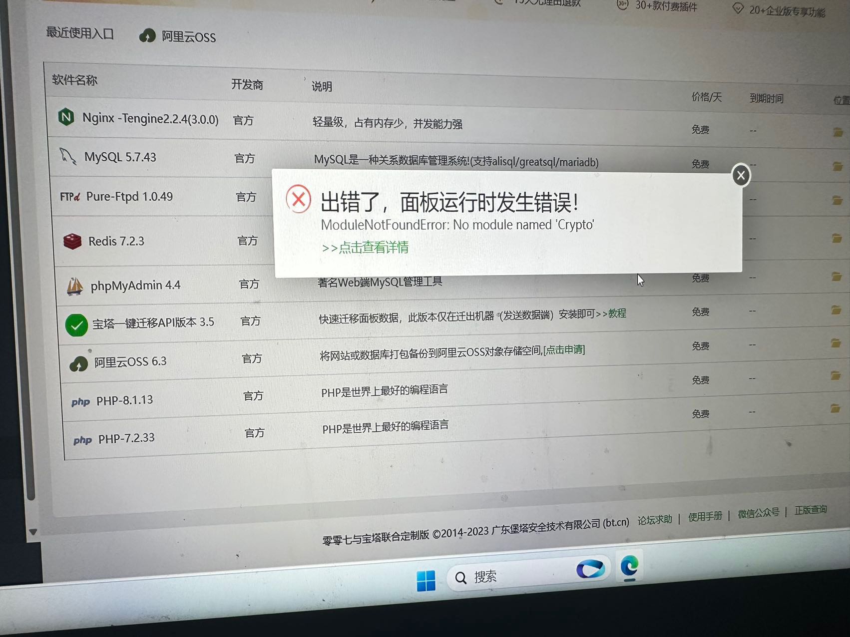Open the 论坛求助 link
850x637 pixels.
click(654, 519)
